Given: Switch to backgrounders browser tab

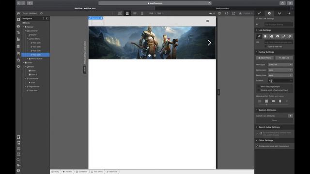Looking at the screenshot, I should 223,9.
